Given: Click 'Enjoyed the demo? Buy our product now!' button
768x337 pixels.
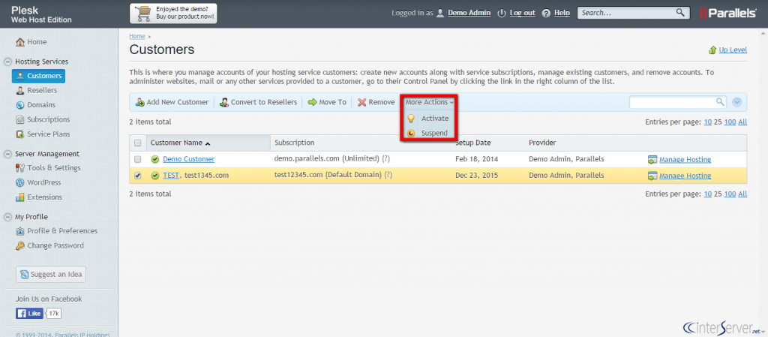Looking at the screenshot, I should 173,14.
